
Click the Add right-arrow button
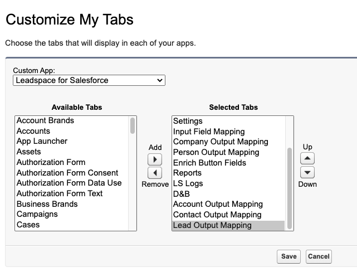click(x=155, y=159)
